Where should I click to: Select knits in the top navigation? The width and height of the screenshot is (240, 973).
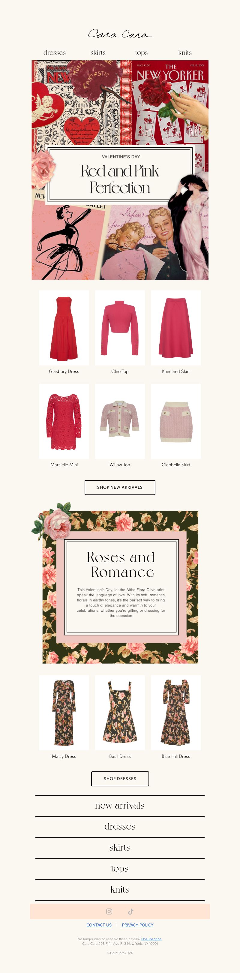pos(185,53)
